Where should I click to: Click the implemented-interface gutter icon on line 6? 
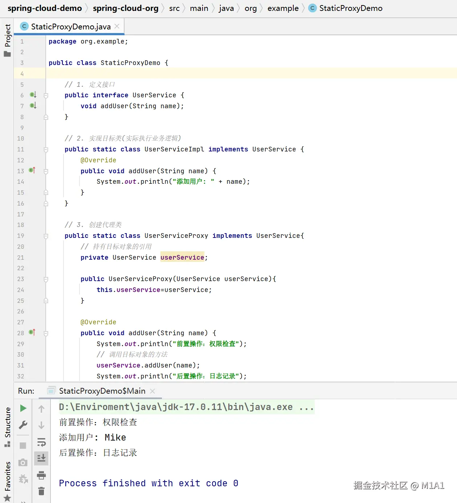coord(33,95)
